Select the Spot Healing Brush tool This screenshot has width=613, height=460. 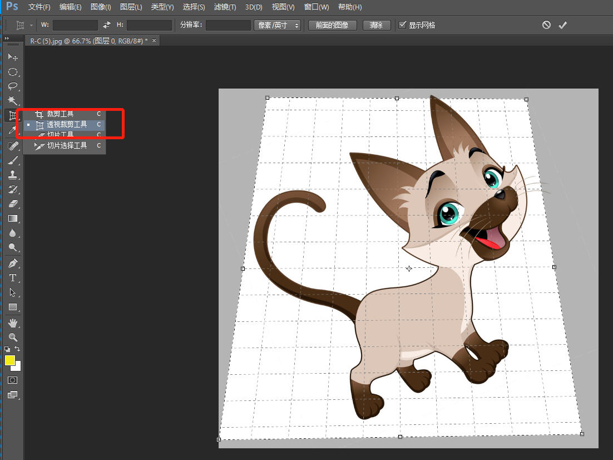pos(12,146)
